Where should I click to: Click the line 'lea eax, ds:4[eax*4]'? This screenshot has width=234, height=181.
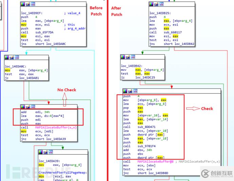pyautogui.click(x=42, y=116)
